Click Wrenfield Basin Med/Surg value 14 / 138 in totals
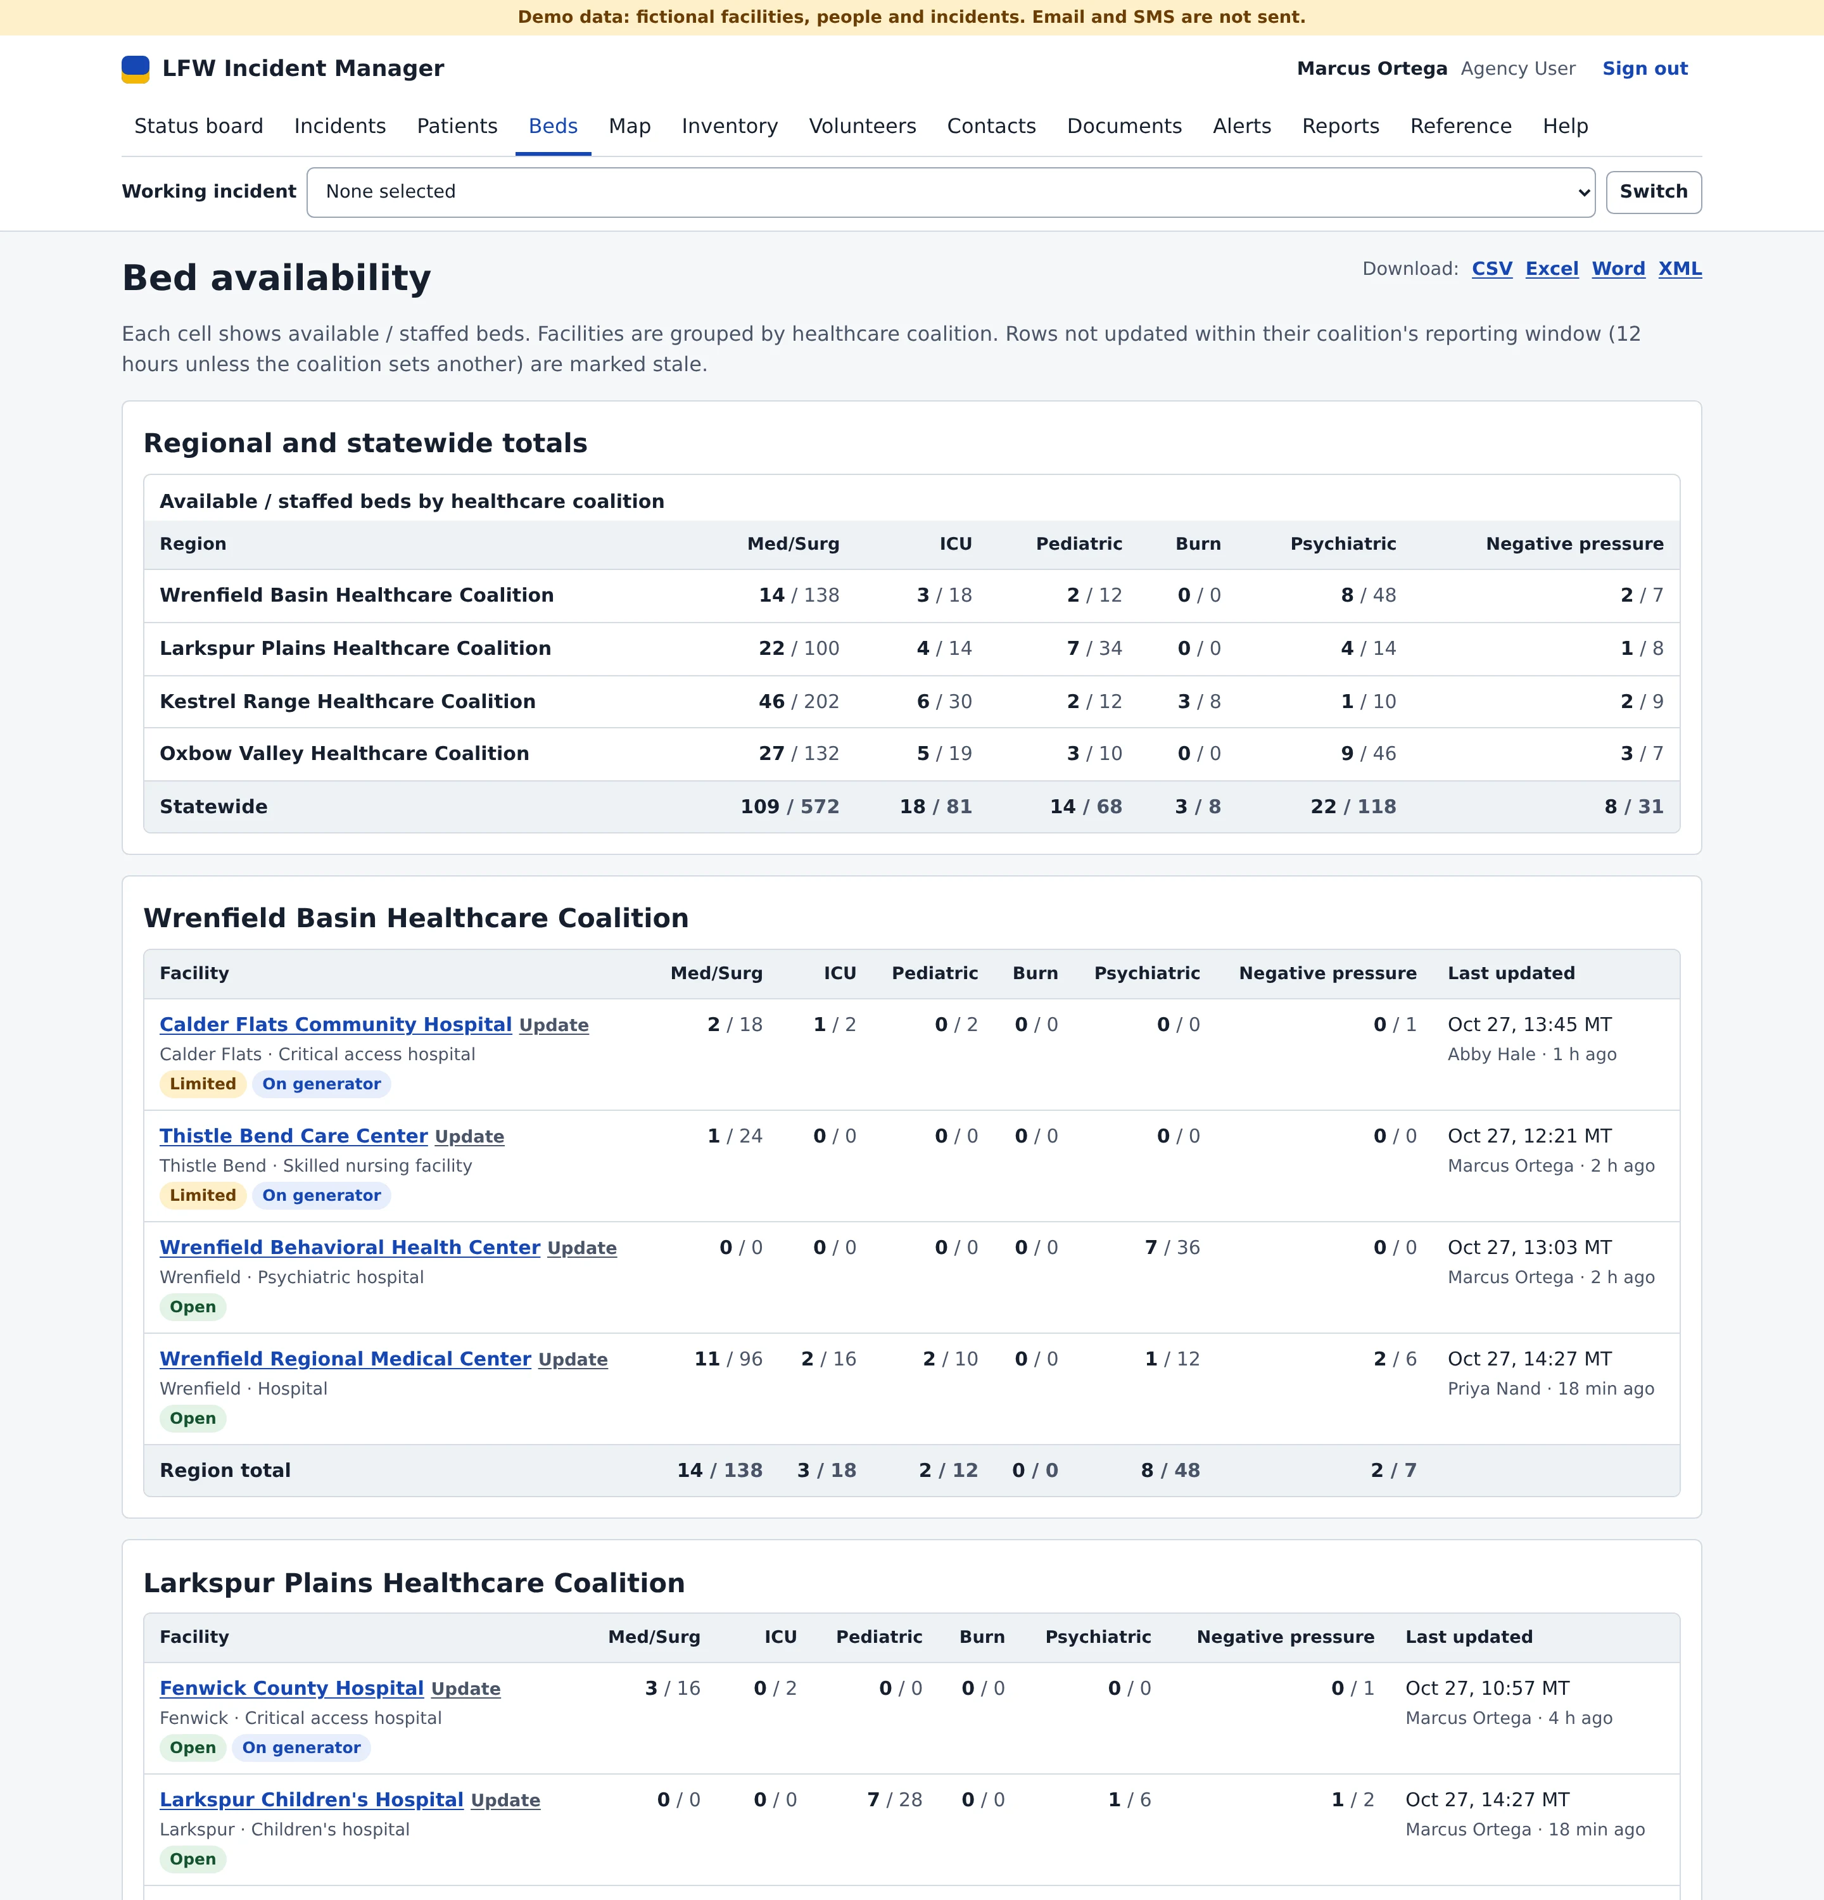 (x=799, y=595)
